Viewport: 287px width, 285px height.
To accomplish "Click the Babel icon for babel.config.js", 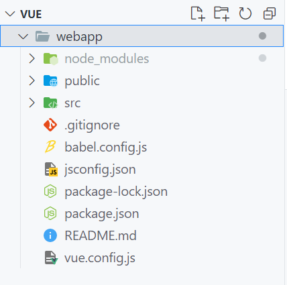I will click(x=50, y=147).
